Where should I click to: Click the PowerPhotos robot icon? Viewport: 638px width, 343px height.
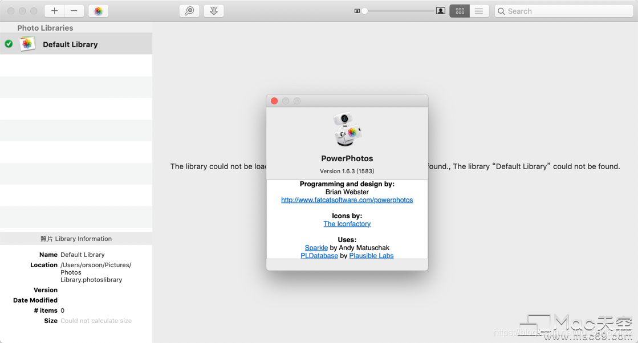click(x=347, y=129)
